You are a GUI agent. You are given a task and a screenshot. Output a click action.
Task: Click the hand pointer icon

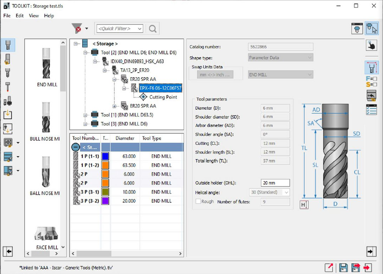[x=371, y=45]
